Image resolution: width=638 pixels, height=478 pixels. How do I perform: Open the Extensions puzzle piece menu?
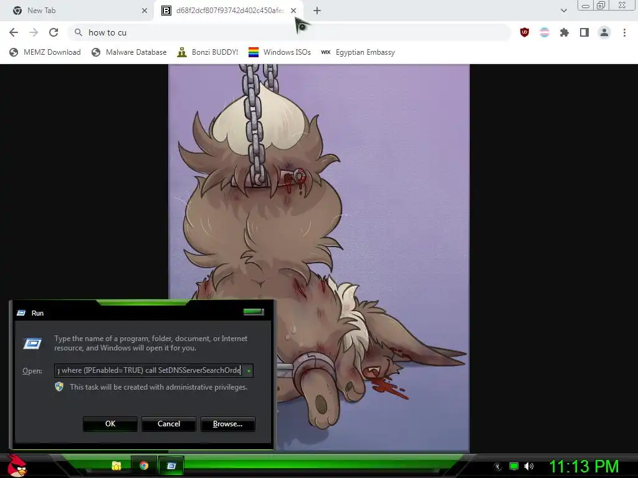(564, 32)
